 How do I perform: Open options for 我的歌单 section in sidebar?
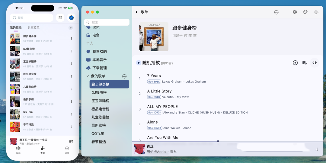(124, 77)
